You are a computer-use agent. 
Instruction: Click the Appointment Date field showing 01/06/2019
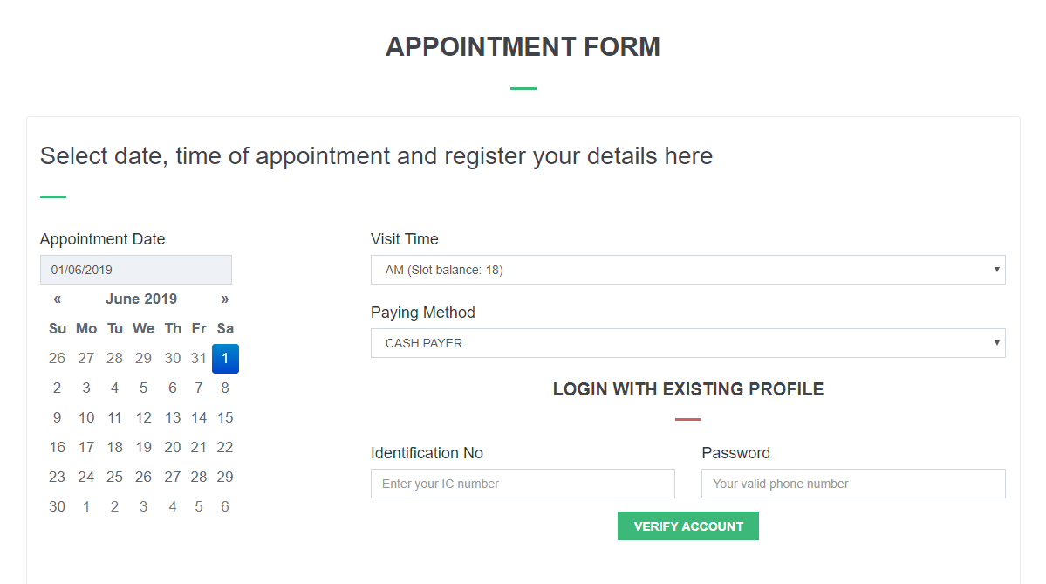(135, 269)
